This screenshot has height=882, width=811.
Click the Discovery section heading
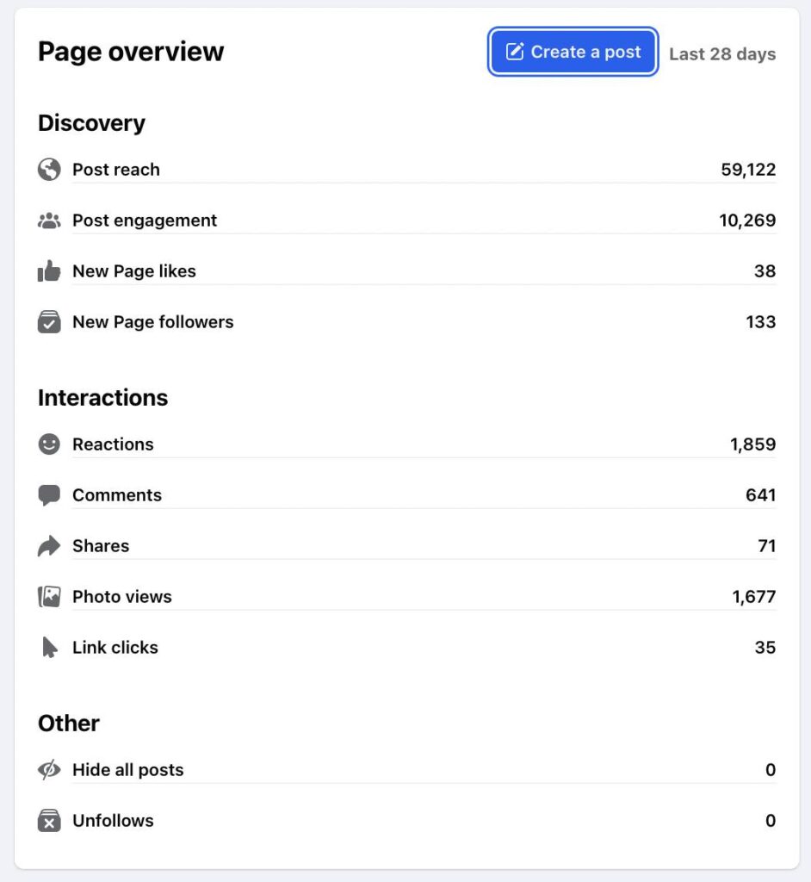pos(91,123)
